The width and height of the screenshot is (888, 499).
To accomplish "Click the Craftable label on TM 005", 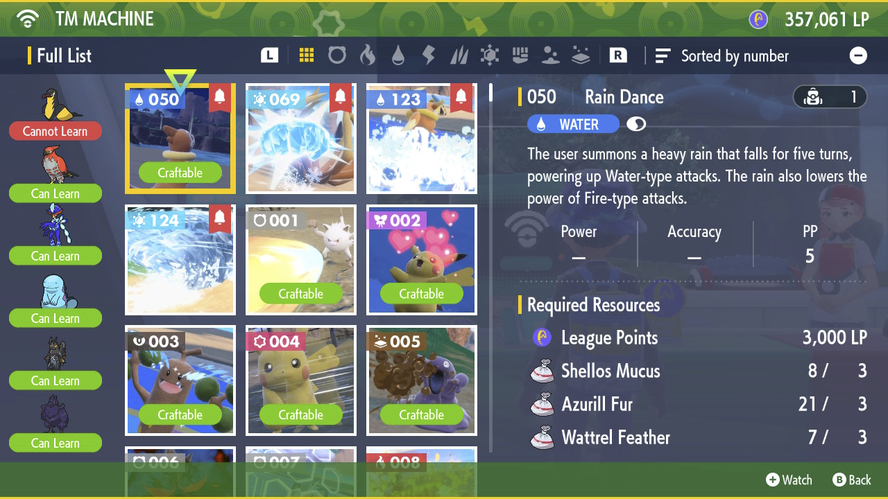I will click(422, 414).
